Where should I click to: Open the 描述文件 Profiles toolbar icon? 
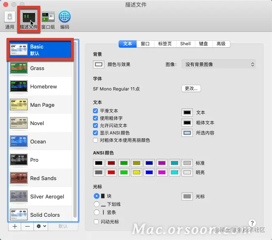tap(29, 18)
